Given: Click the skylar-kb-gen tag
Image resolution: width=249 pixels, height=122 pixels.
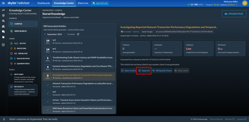Looking at the screenshot, I should [x=147, y=32].
